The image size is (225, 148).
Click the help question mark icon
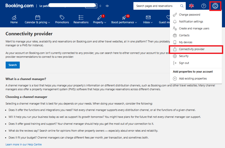(x=204, y=6)
